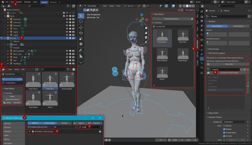
Task: Open Pose menu in viewport header
Action: (118, 6)
